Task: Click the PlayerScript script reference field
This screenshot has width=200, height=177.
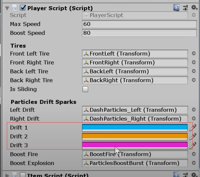Action: pos(135,15)
